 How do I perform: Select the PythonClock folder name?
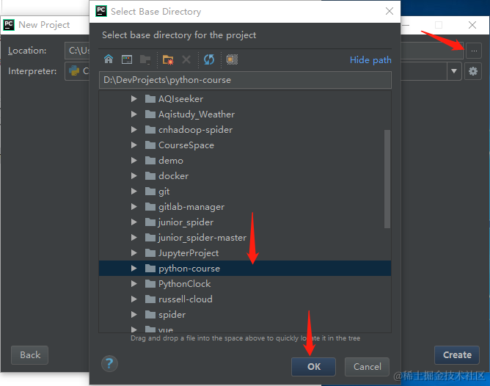[184, 284]
